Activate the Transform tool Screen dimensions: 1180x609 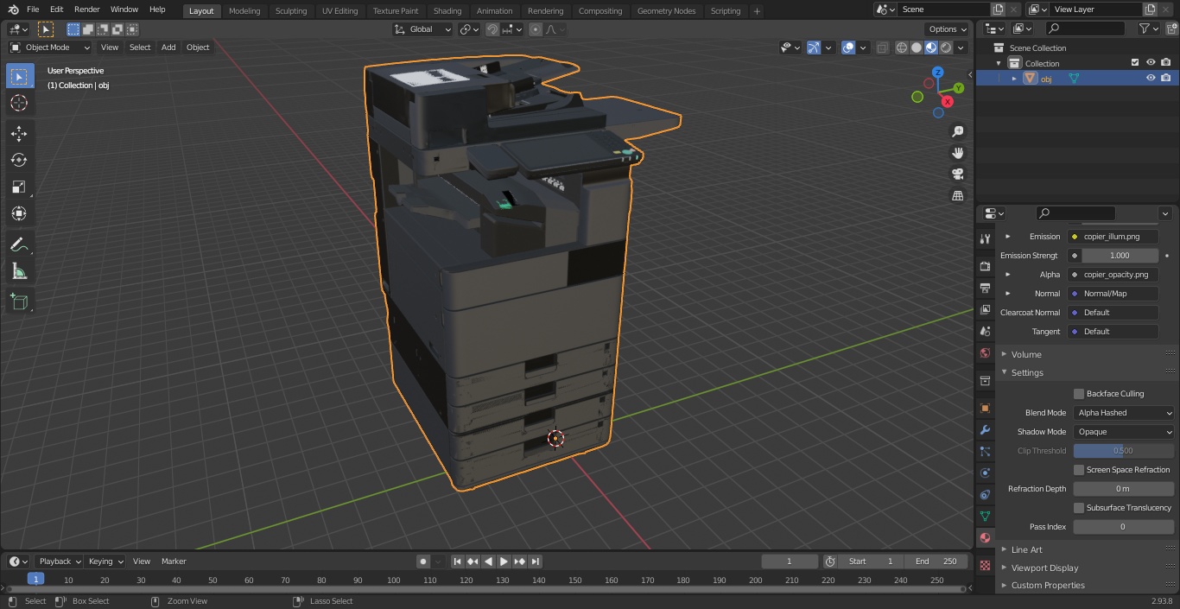[x=19, y=213]
